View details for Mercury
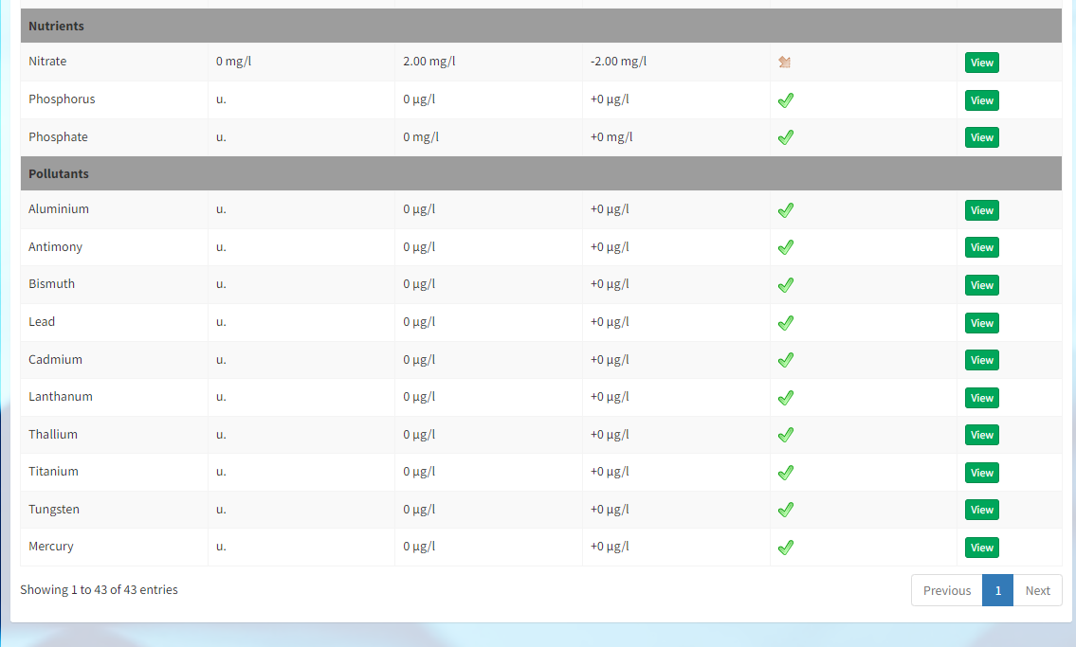The width and height of the screenshot is (1076, 647). [x=981, y=547]
